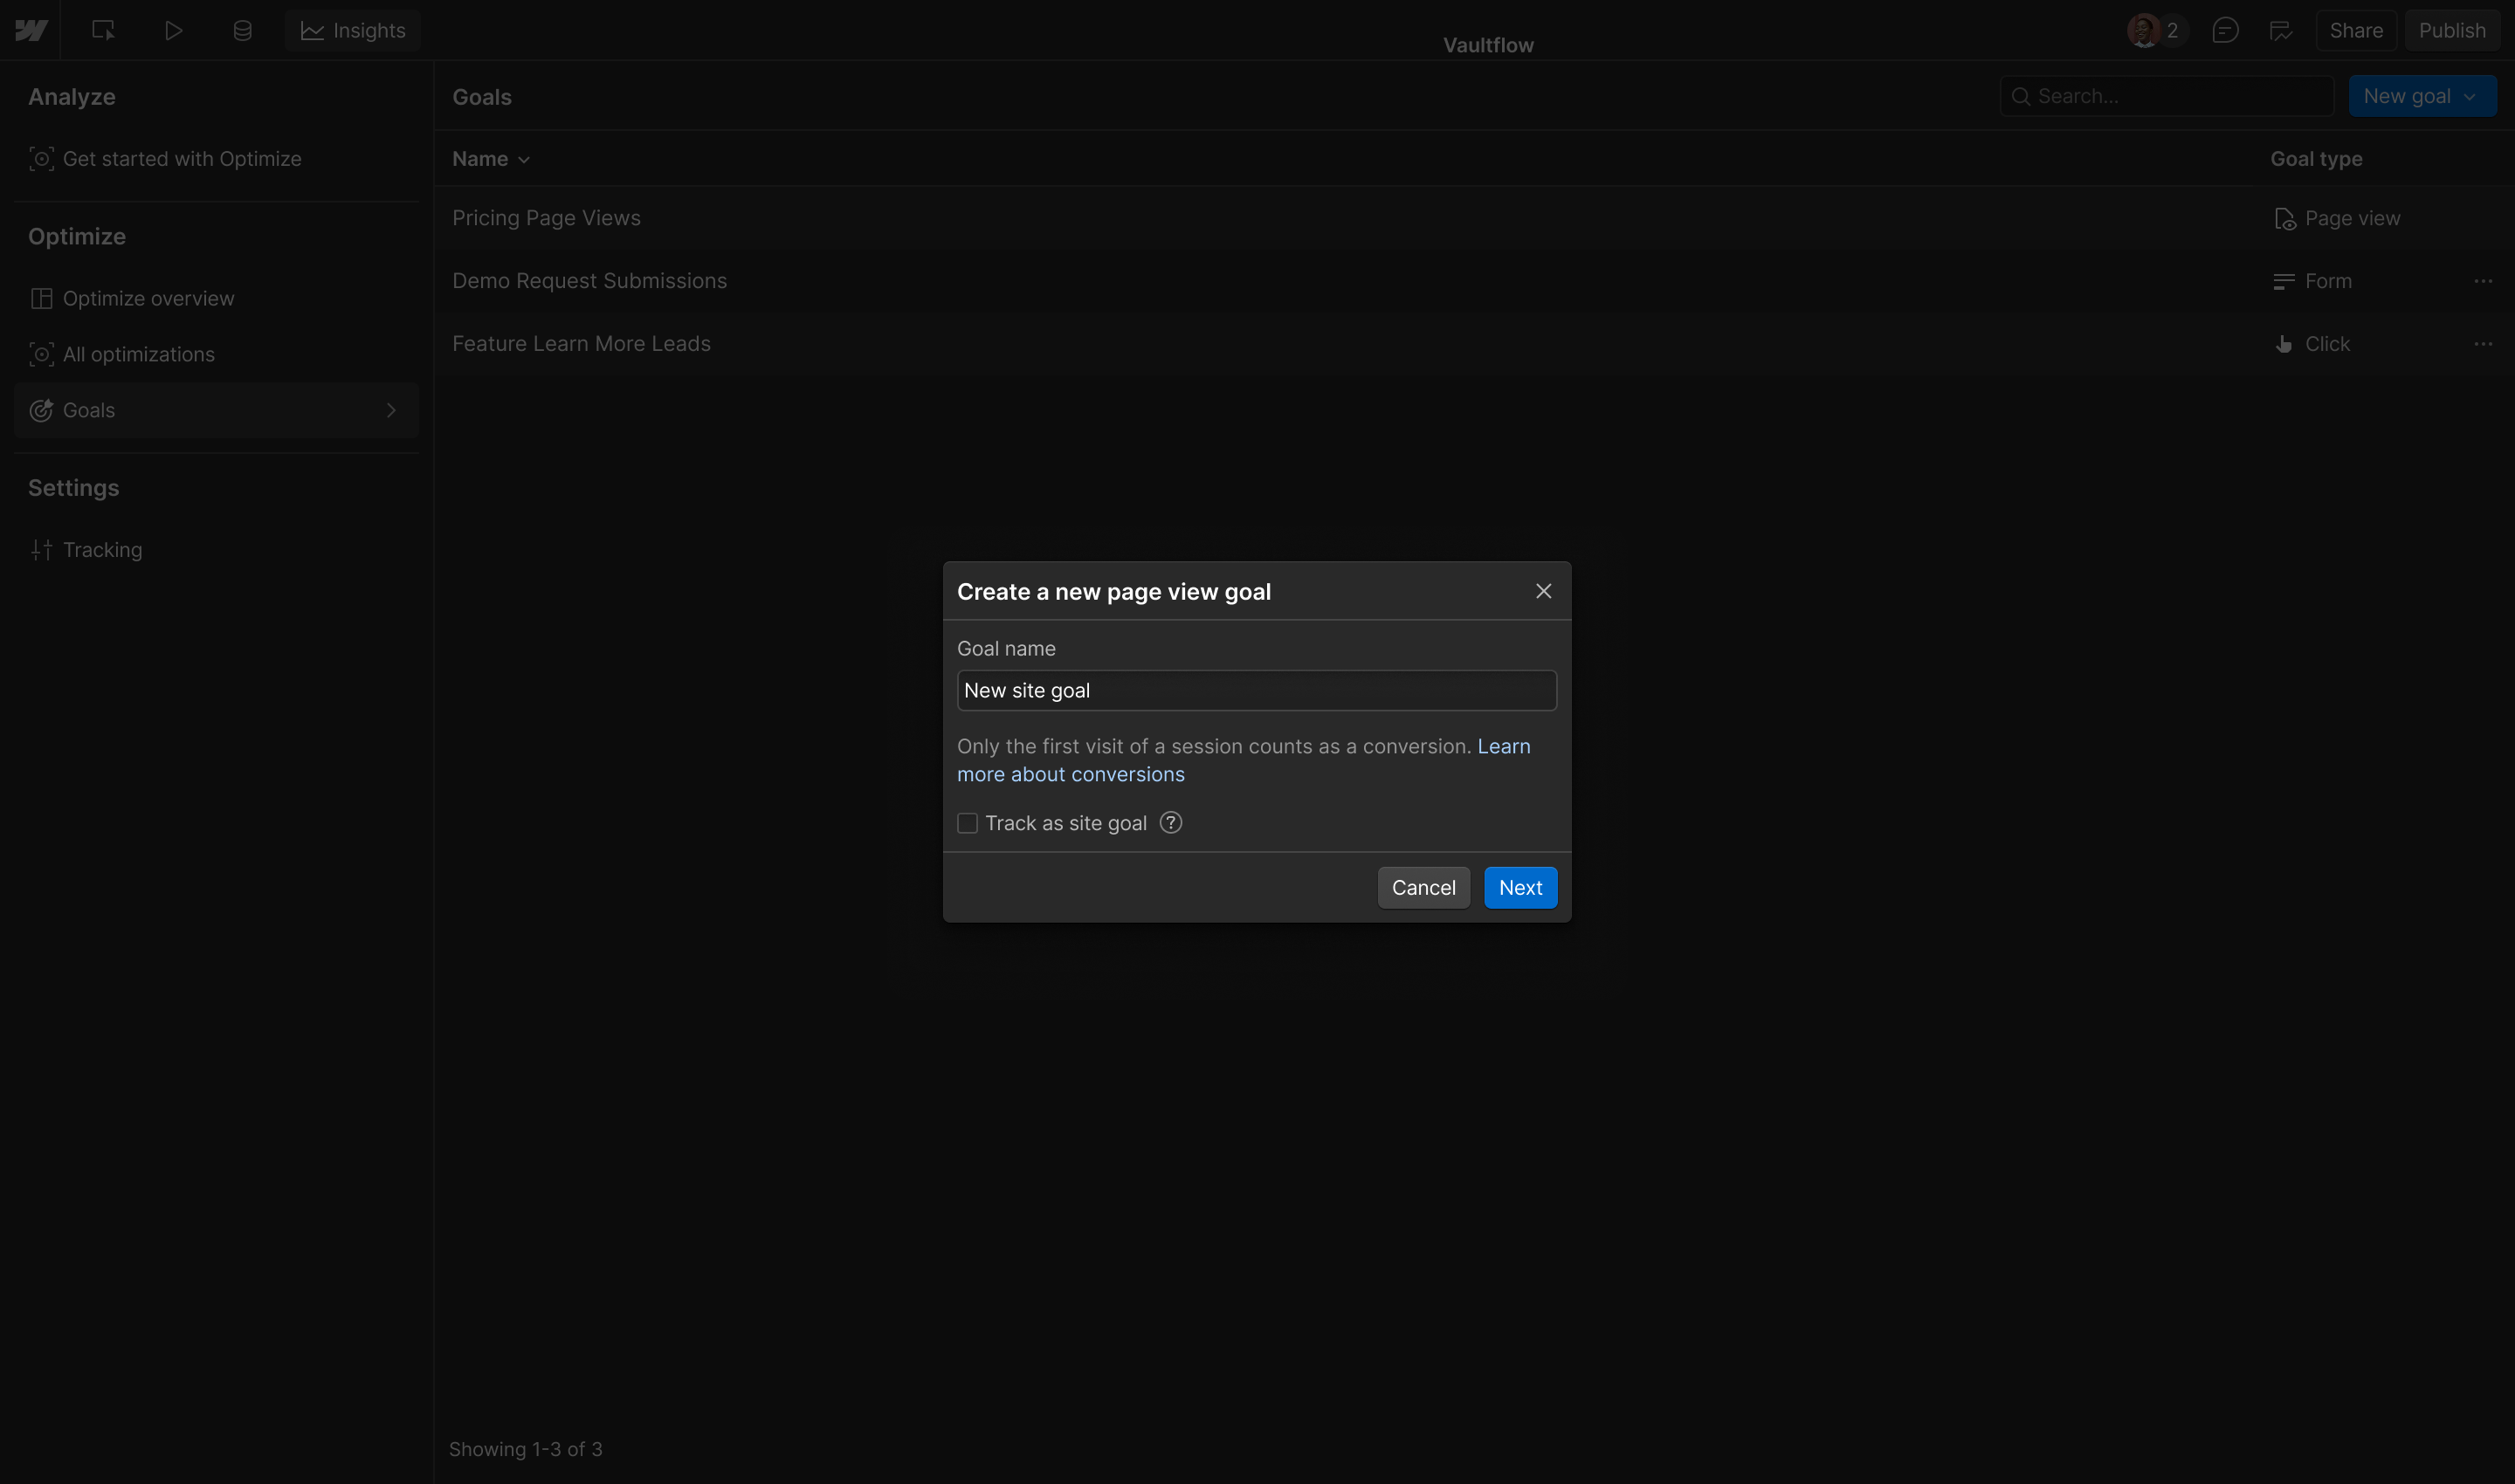The width and height of the screenshot is (2515, 1484).
Task: Open the New goal dropdown
Action: click(2422, 96)
